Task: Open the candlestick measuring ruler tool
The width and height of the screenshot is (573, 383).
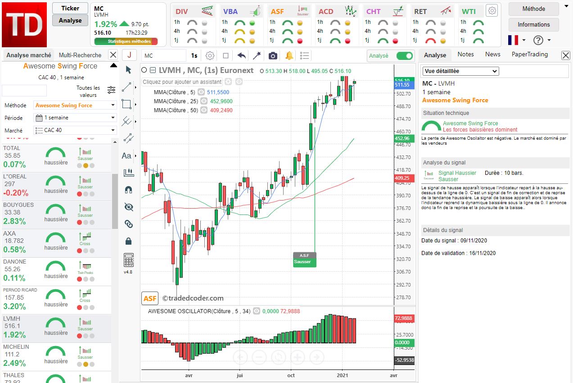Action: point(128,172)
